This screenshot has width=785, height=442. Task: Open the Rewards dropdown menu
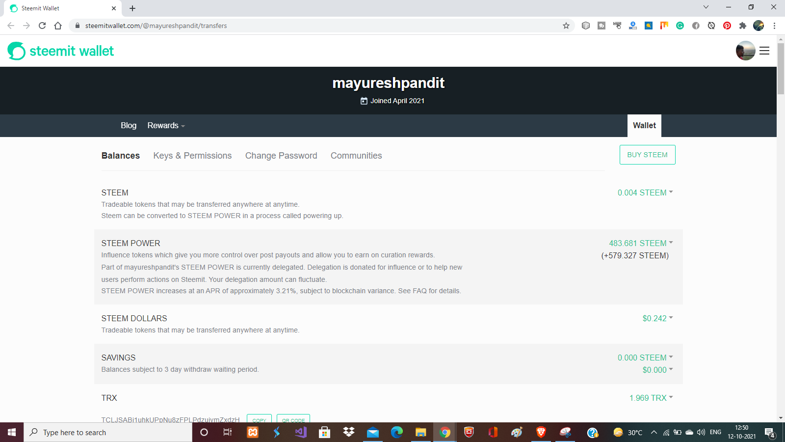[166, 126]
